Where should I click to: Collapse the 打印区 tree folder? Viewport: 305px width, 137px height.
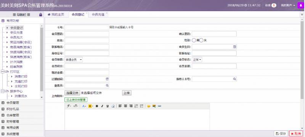3,72
